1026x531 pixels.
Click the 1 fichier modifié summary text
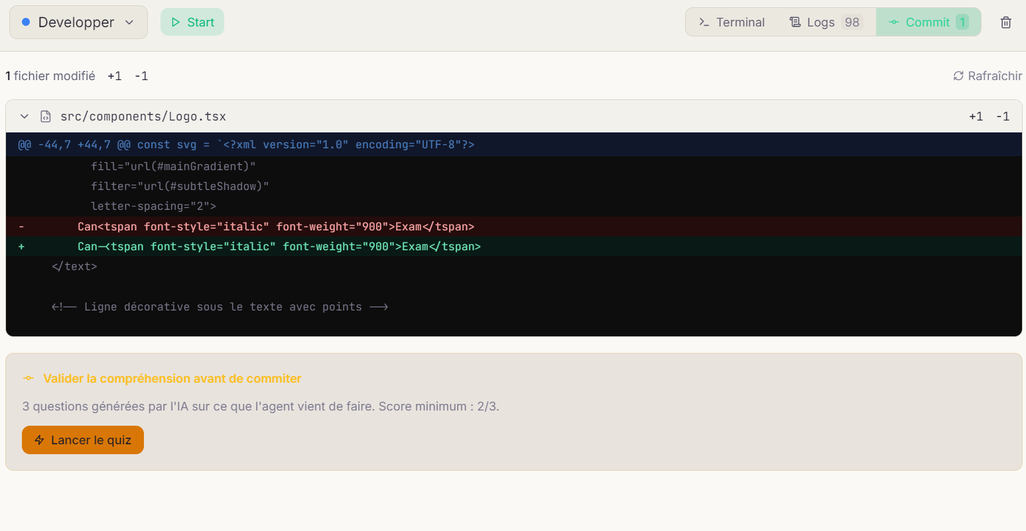50,76
